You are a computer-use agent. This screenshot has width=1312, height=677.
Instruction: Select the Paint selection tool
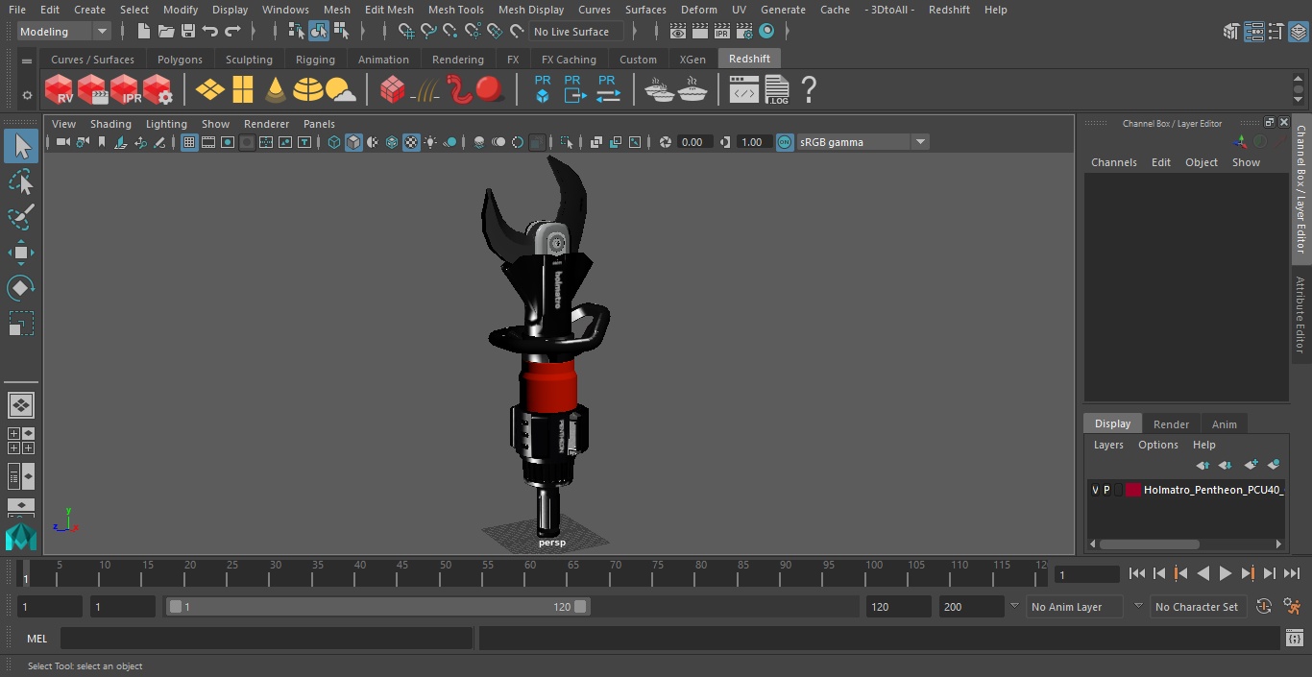pyautogui.click(x=20, y=217)
